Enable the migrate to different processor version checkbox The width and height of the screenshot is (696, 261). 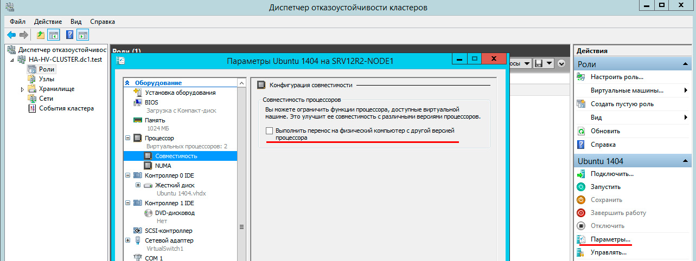click(x=270, y=131)
